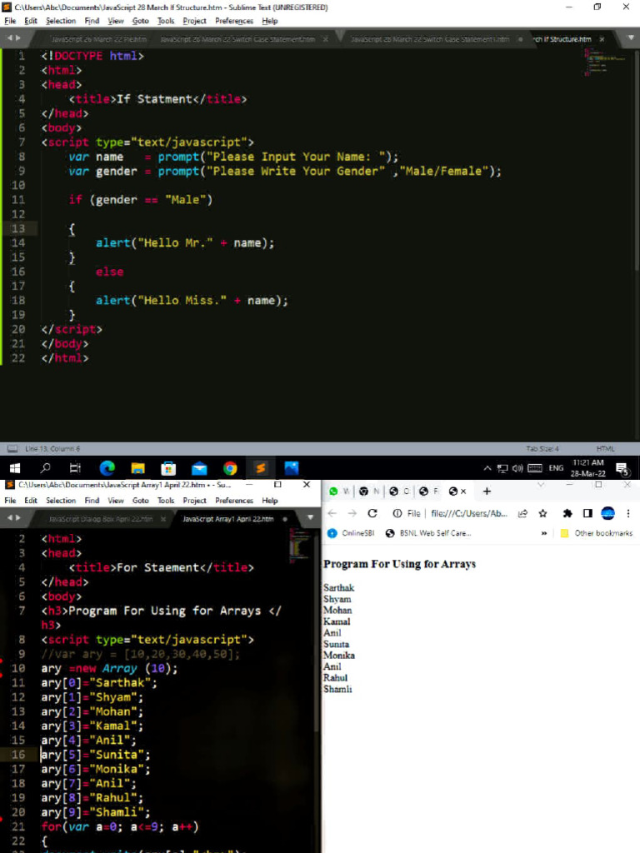640x853 pixels.
Task: Open Tools menu in Array1 Sublime window
Action: coord(166,500)
